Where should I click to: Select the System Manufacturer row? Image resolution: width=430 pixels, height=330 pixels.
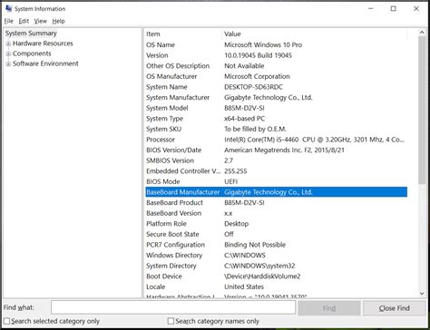(276, 97)
